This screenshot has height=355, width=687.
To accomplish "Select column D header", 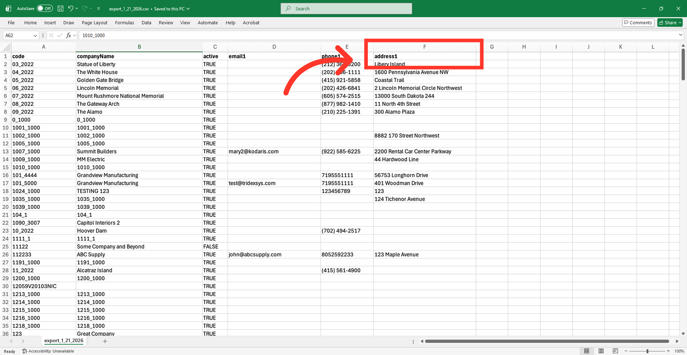I will click(274, 47).
